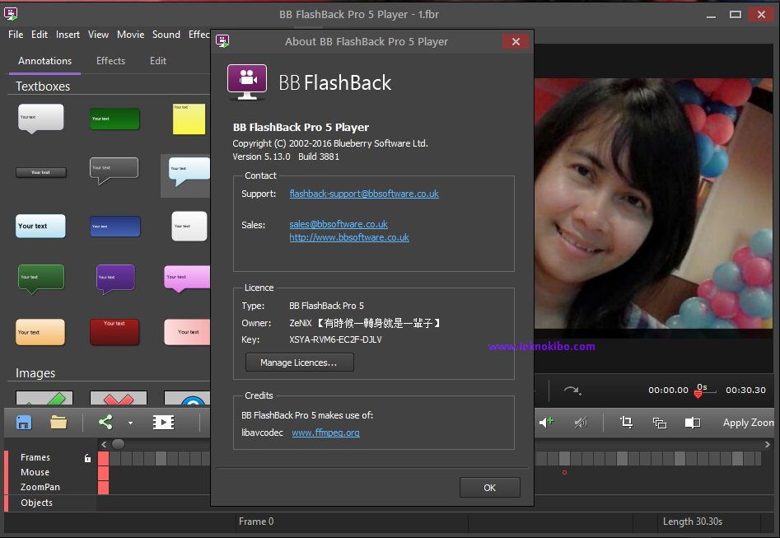Select the purple speech bubble textbox
The image size is (780, 538).
click(115, 278)
